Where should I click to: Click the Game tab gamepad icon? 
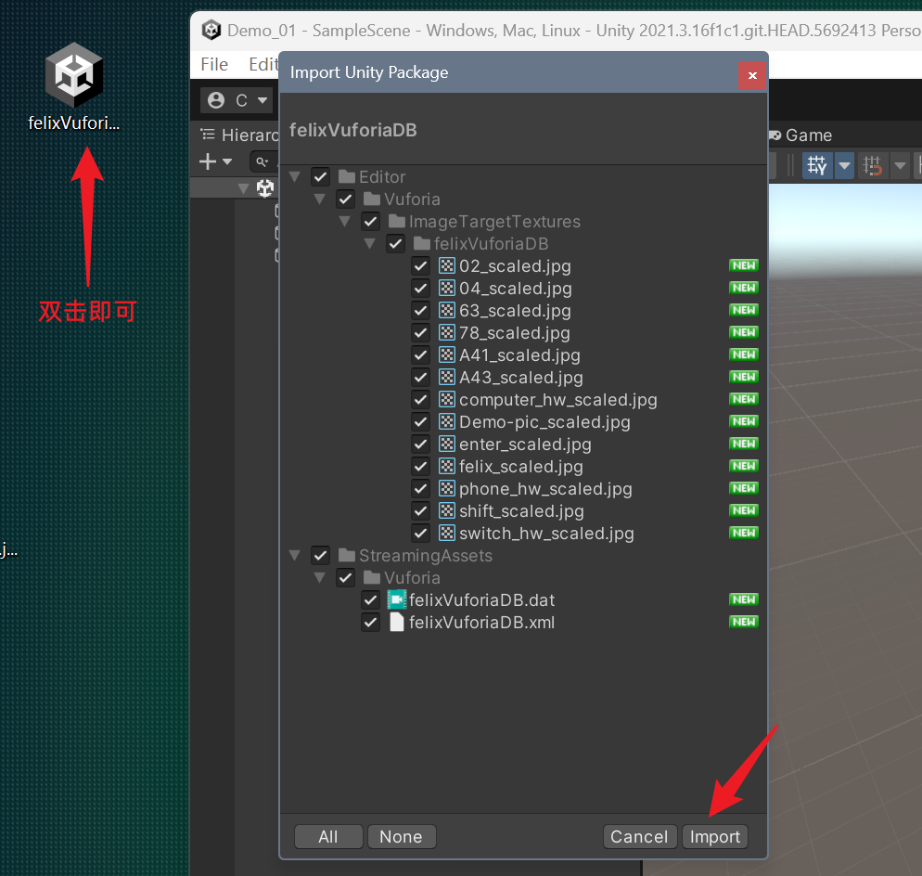pyautogui.click(x=775, y=135)
